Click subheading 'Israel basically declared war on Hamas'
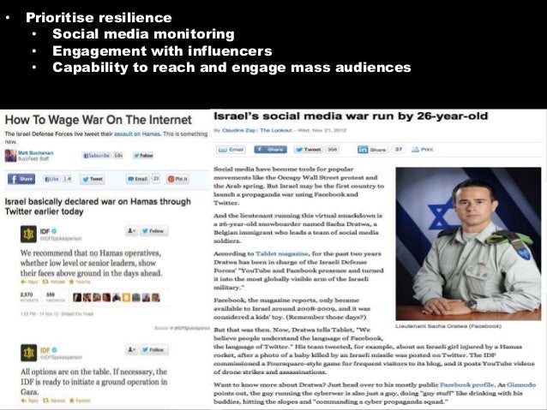The width and height of the screenshot is (547, 410). click(98, 206)
